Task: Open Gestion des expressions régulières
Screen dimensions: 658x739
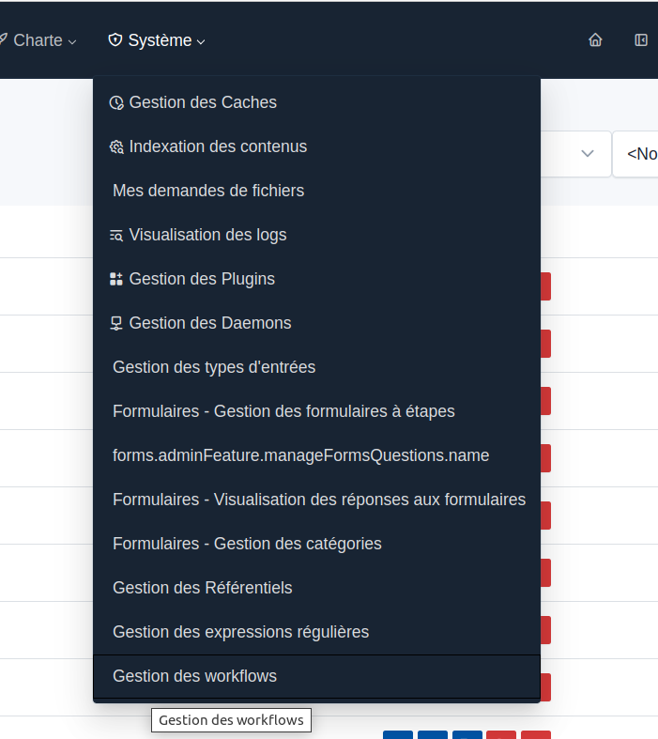Action: (x=240, y=632)
